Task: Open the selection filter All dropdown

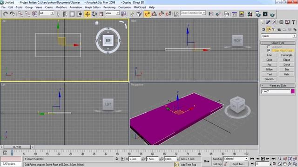Action: (x=47, y=13)
